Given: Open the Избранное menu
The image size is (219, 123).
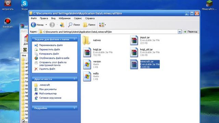Looking at the screenshot, I should point(65,18).
